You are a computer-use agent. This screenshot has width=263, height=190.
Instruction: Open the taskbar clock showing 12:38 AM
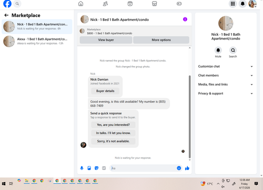click(245, 184)
